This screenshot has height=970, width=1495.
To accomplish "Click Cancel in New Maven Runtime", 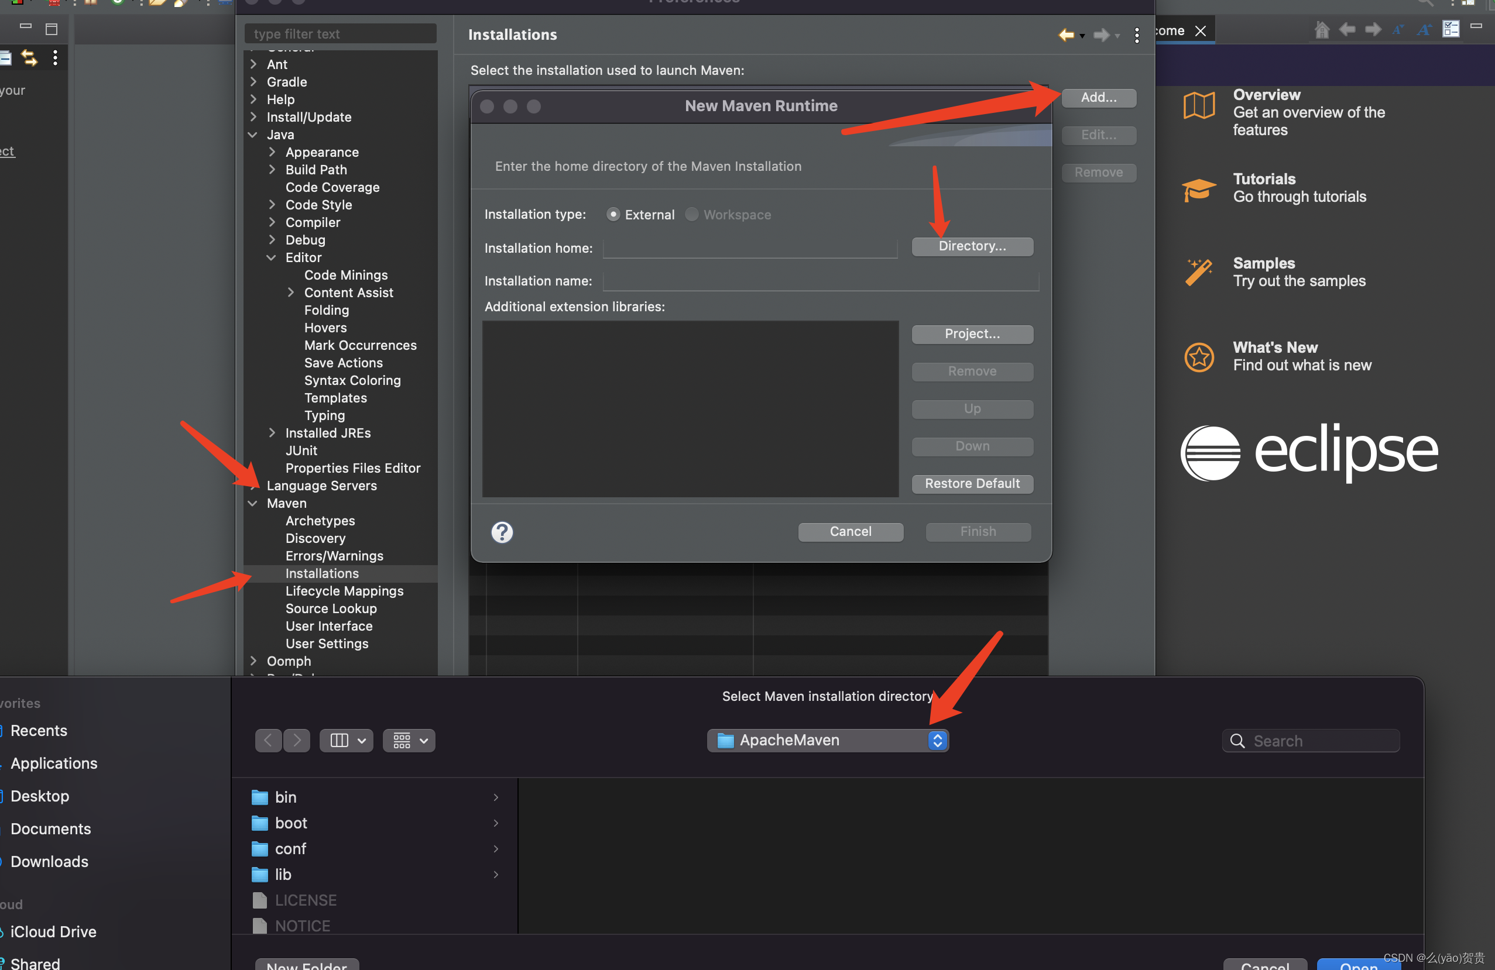I will click(x=851, y=531).
